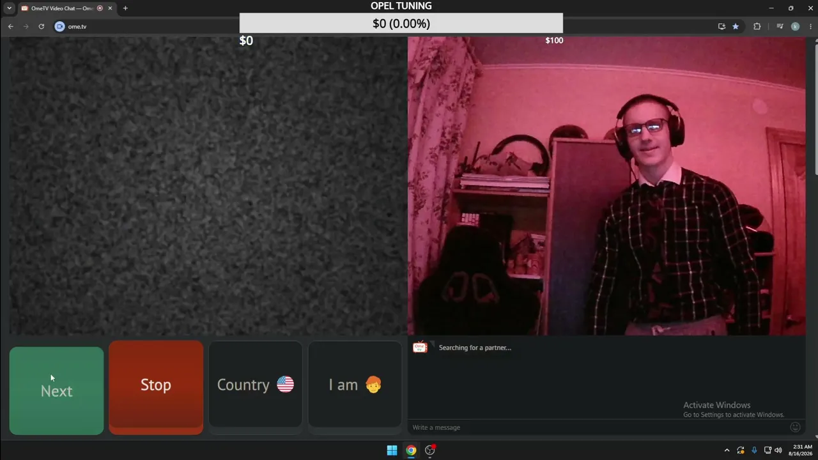This screenshot has height=460, width=818.
Task: Open the clock and date showing 2:31 AM
Action: (802, 450)
